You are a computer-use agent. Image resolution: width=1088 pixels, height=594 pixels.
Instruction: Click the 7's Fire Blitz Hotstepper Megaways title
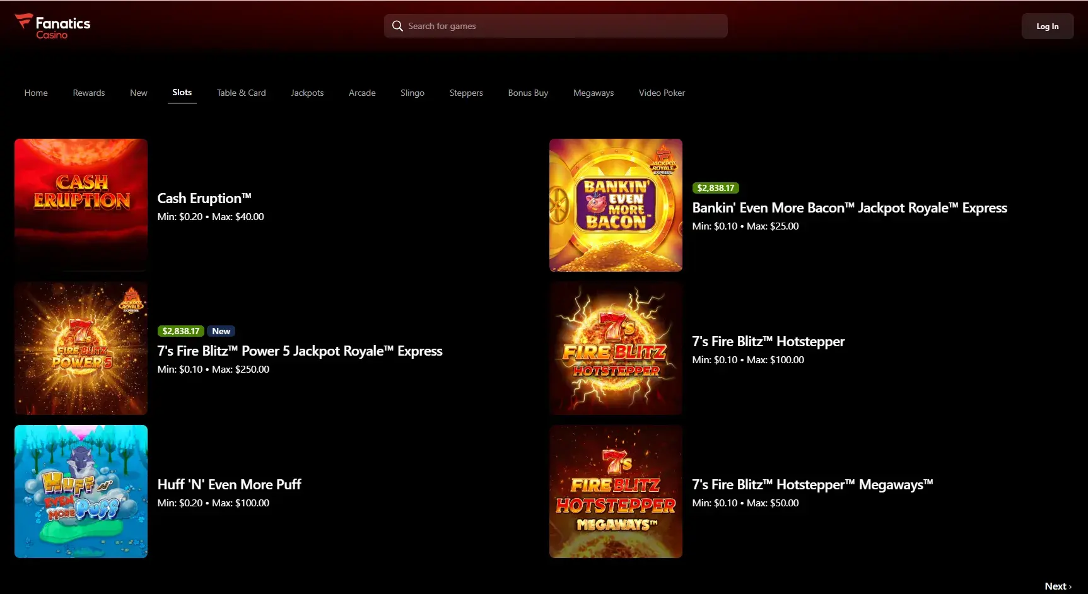[812, 484]
